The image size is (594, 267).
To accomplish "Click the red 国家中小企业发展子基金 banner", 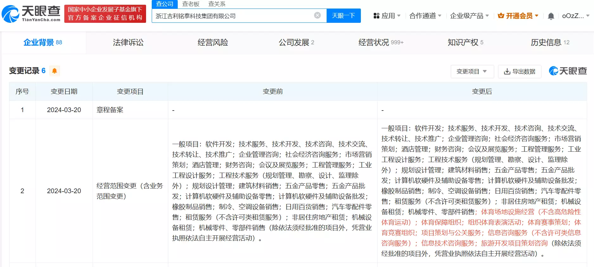I will click(x=105, y=14).
